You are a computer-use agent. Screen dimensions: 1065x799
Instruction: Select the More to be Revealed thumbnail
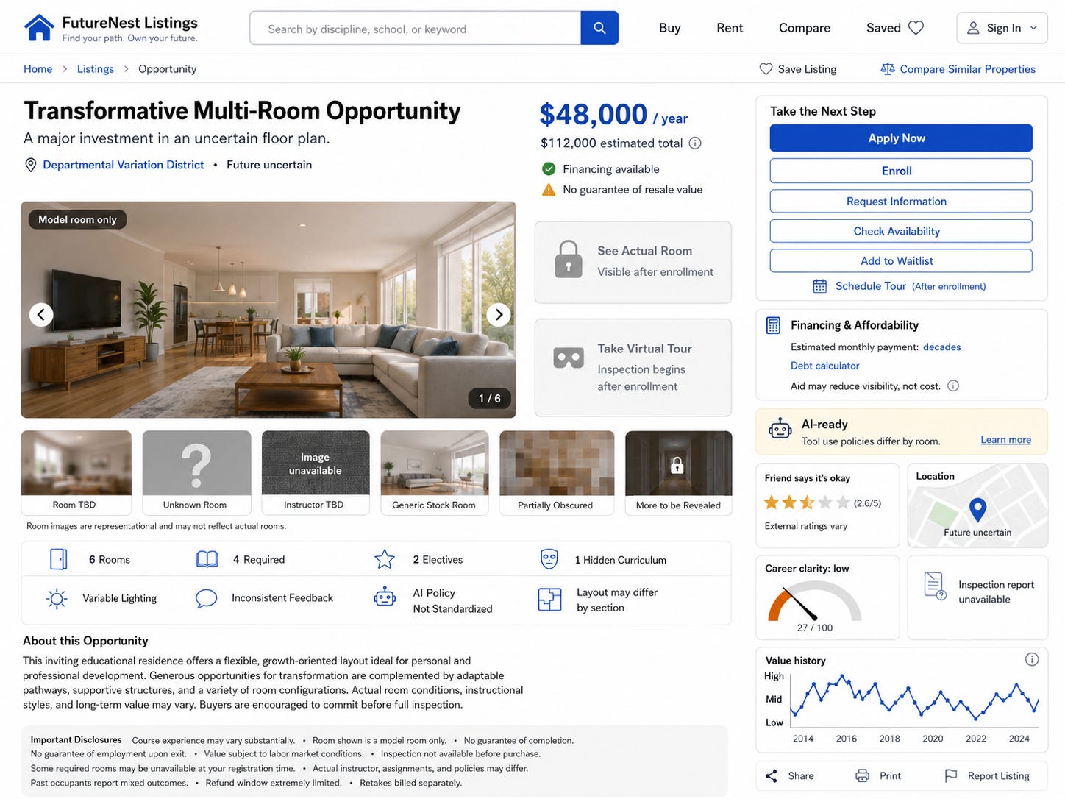(678, 472)
